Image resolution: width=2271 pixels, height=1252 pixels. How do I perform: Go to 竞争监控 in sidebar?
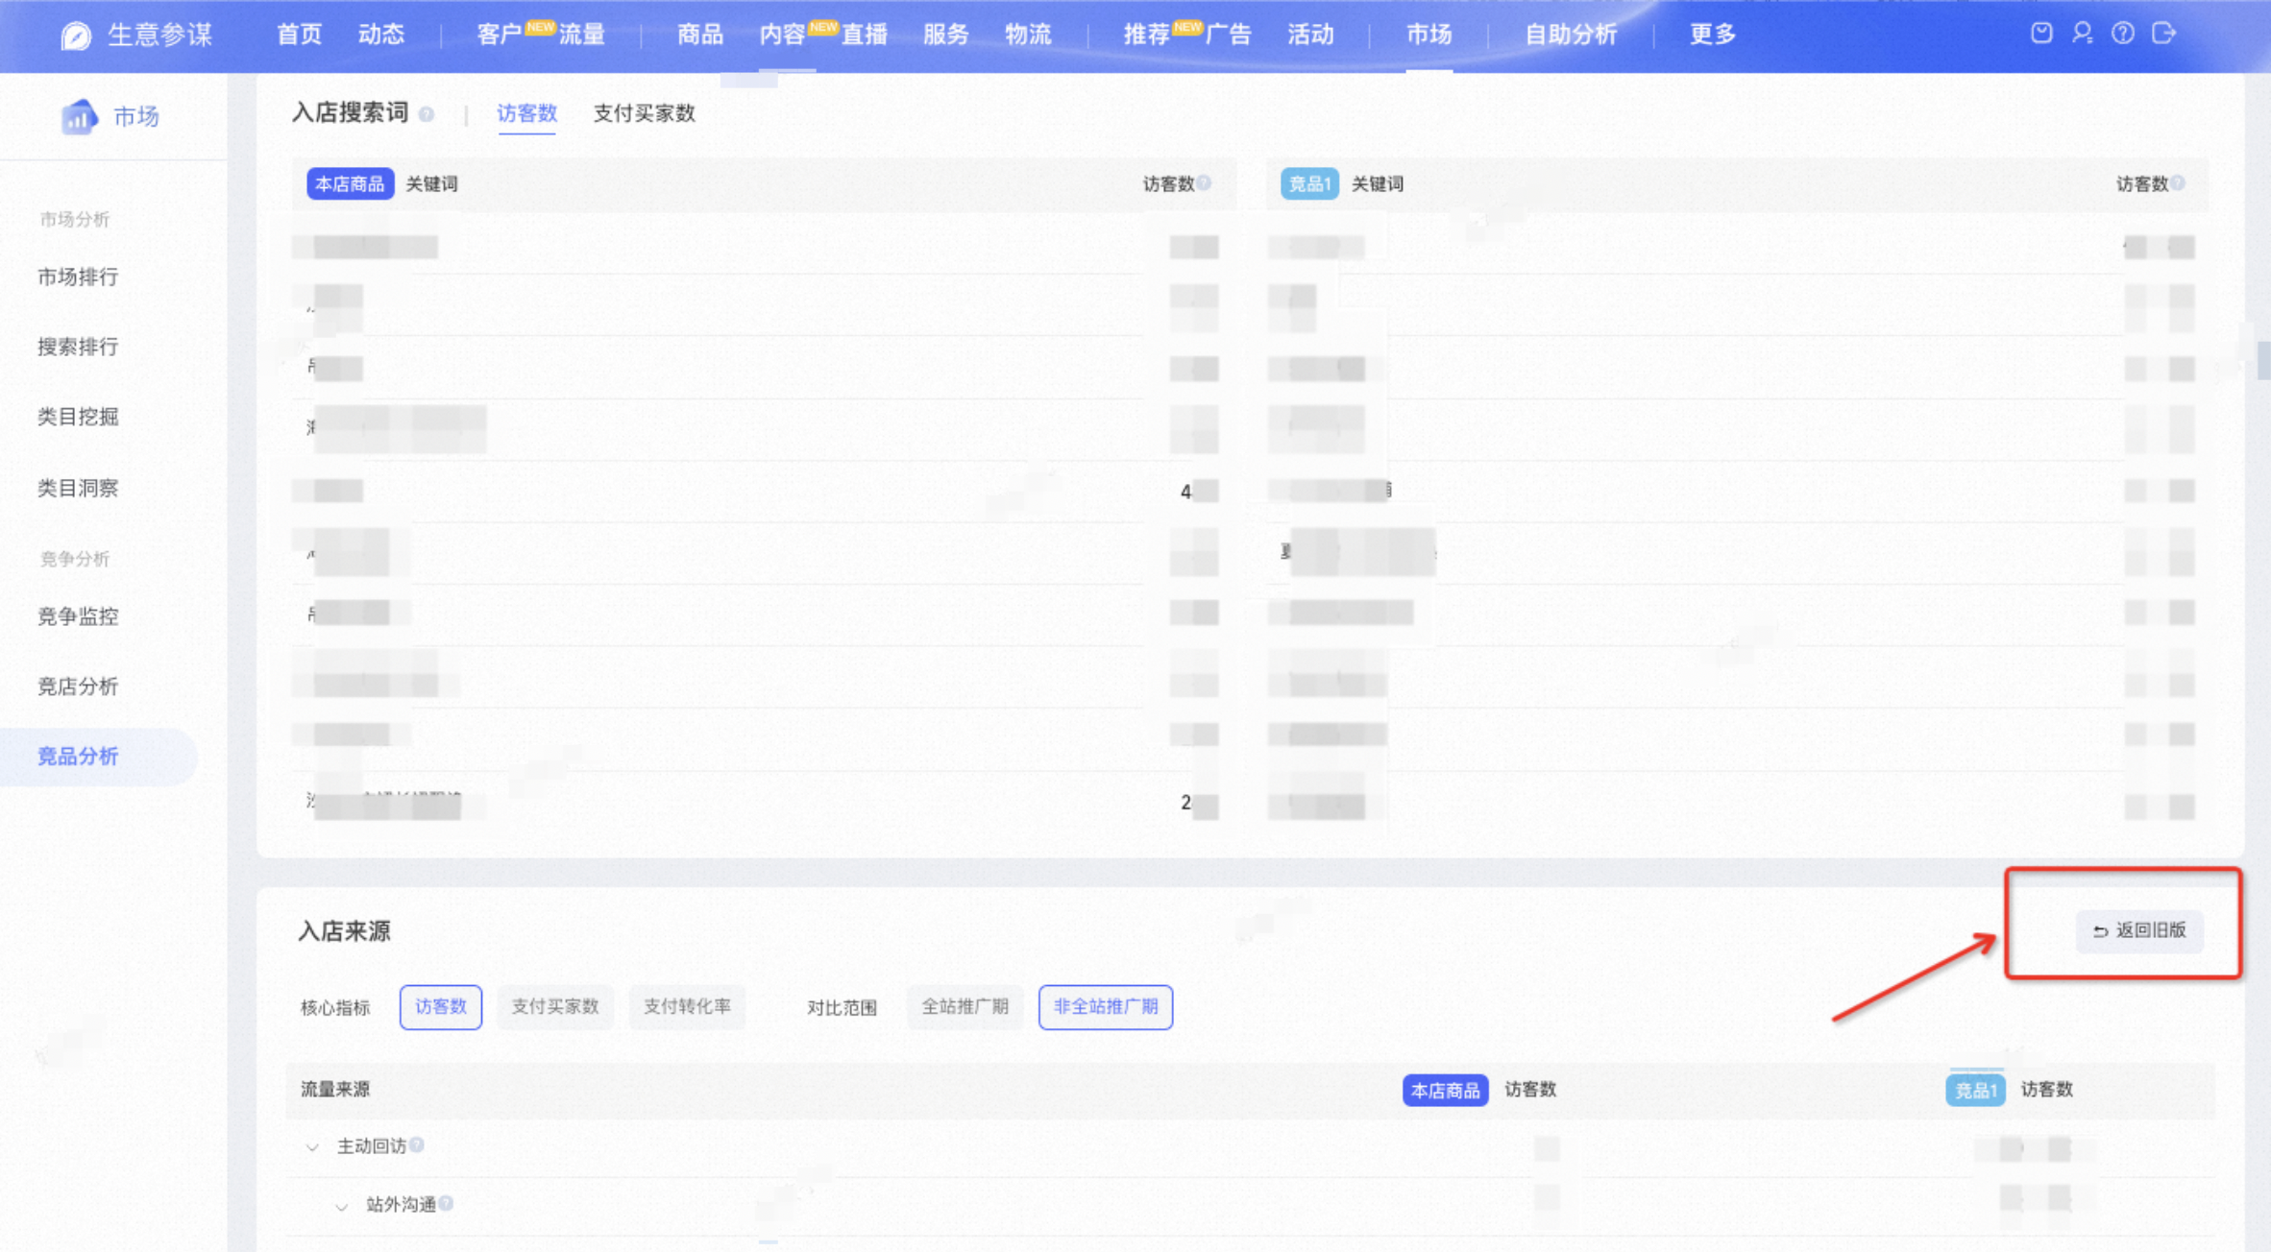point(78,616)
